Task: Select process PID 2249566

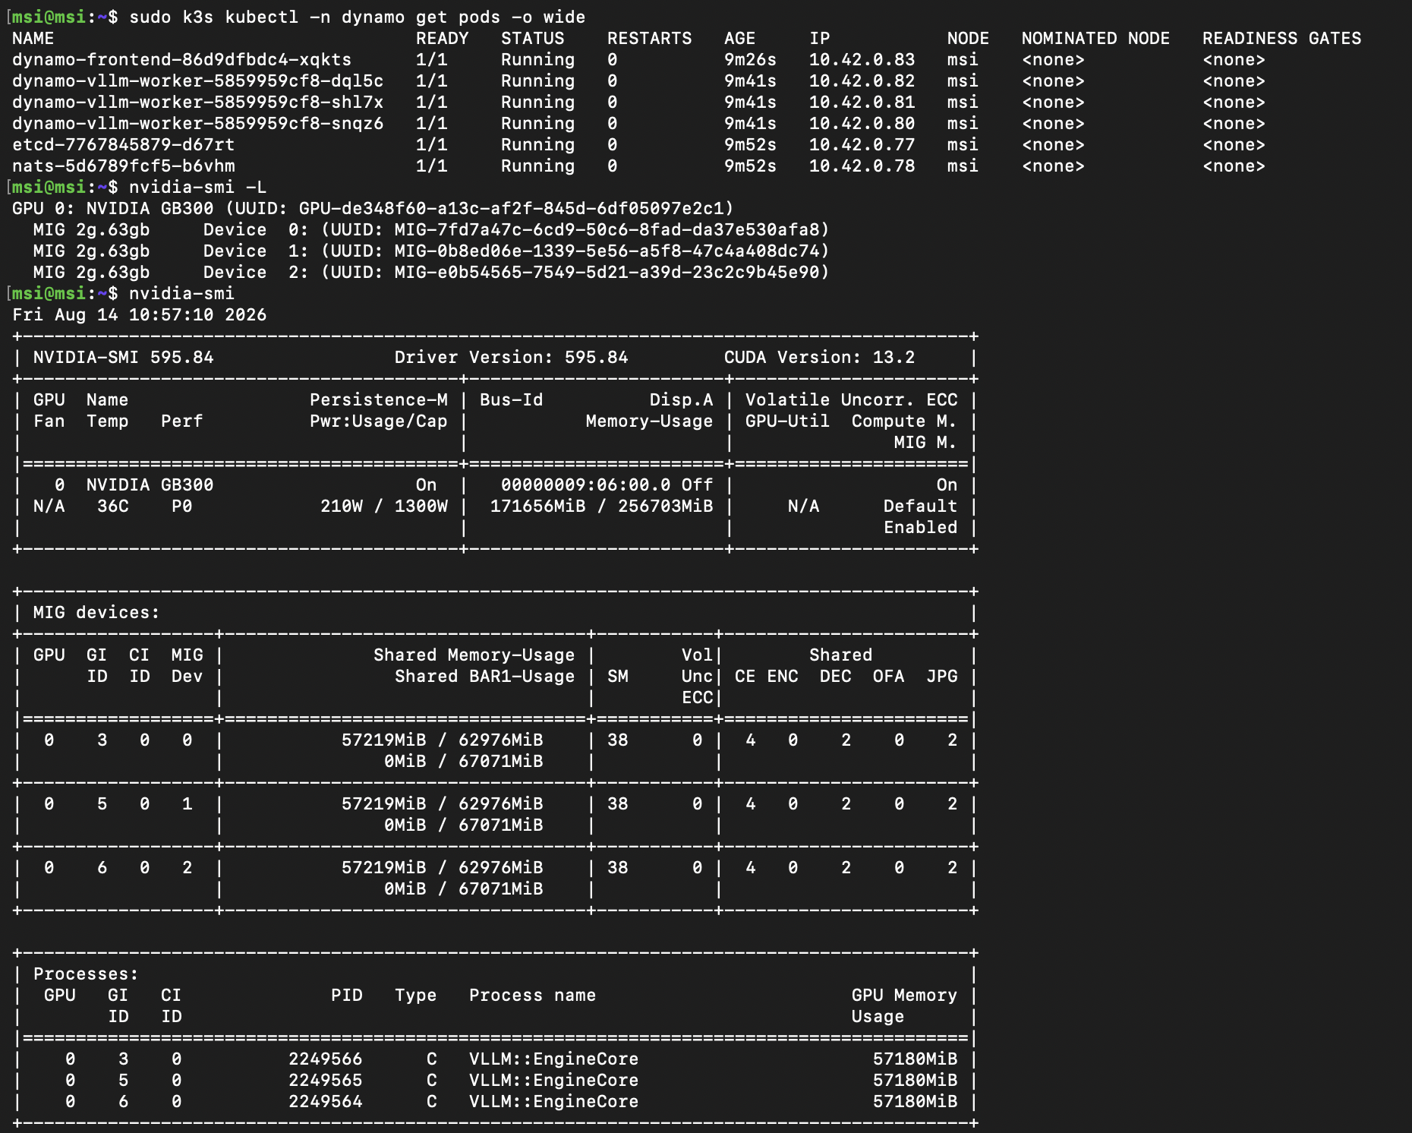Action: click(x=326, y=1059)
